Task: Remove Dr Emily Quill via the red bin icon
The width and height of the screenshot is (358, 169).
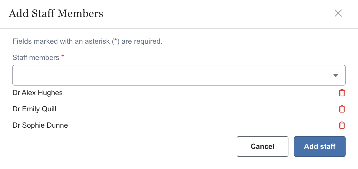Action: [342, 109]
